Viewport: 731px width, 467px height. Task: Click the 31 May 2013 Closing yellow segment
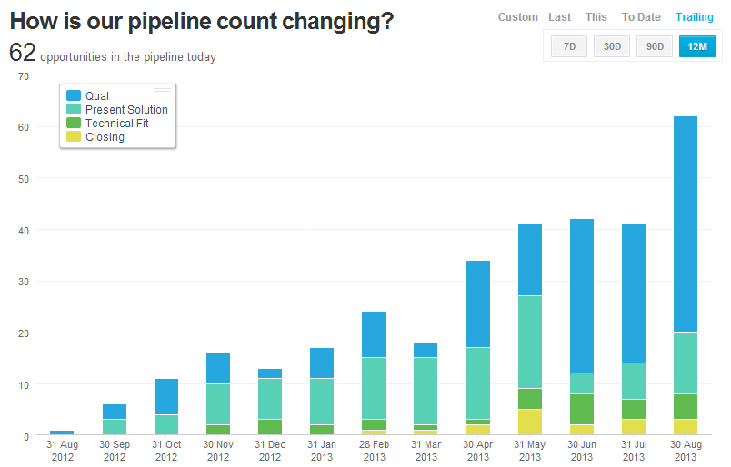point(530,423)
